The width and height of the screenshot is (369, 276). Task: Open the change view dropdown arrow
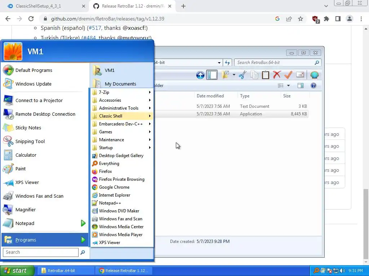pos(288,86)
